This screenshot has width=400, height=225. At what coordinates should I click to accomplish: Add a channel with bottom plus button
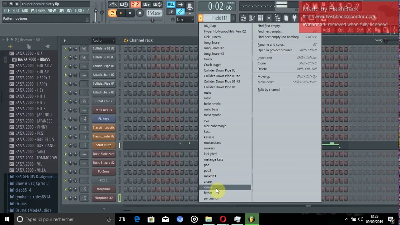[x=104, y=209]
